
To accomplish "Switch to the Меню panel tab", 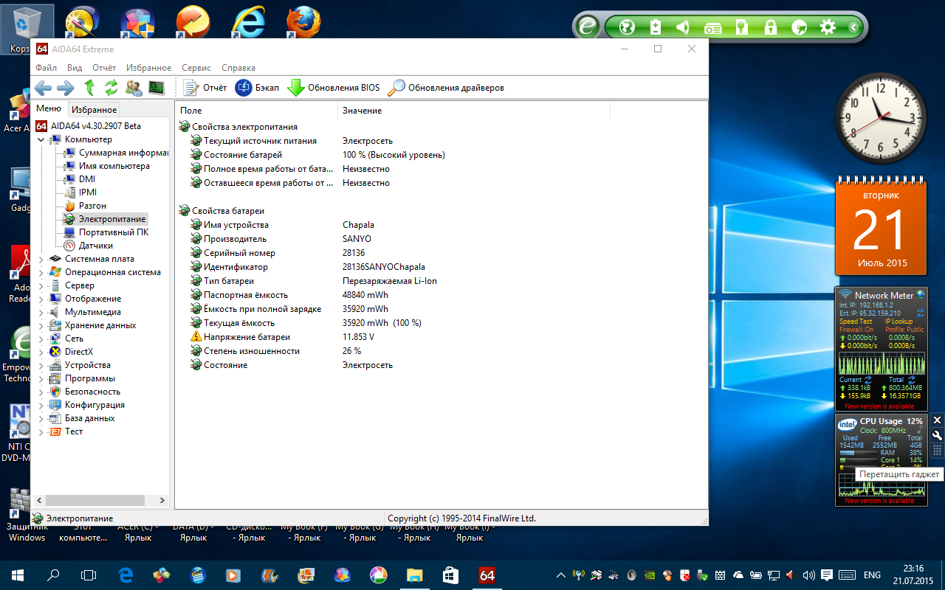I will 49,109.
